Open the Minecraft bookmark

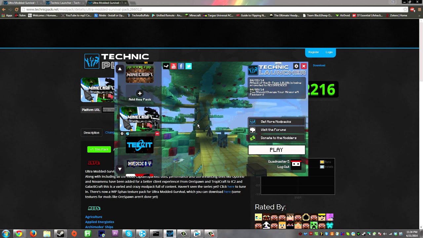point(193,15)
